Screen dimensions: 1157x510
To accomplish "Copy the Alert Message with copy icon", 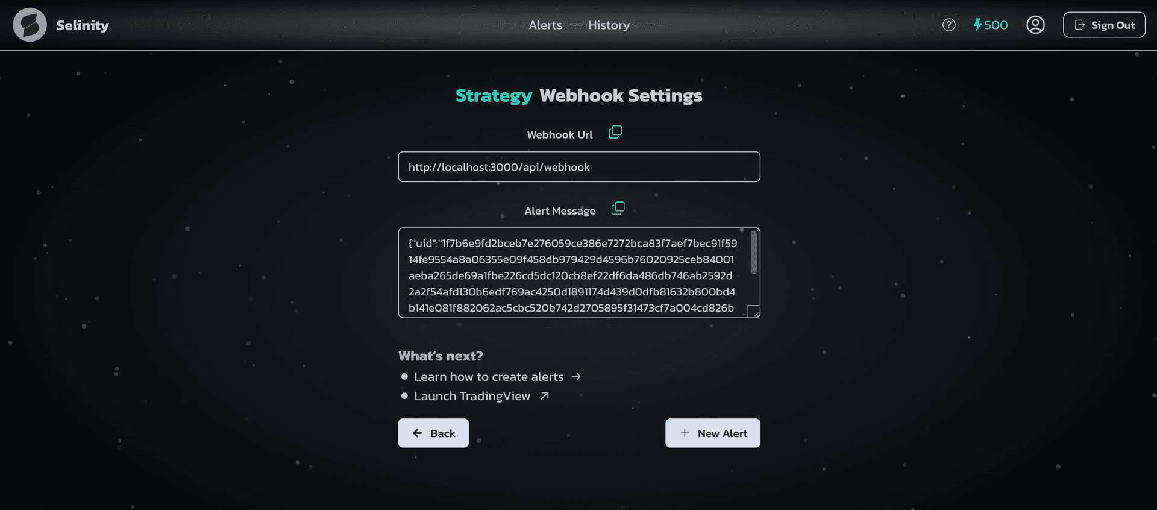I will click(x=618, y=208).
